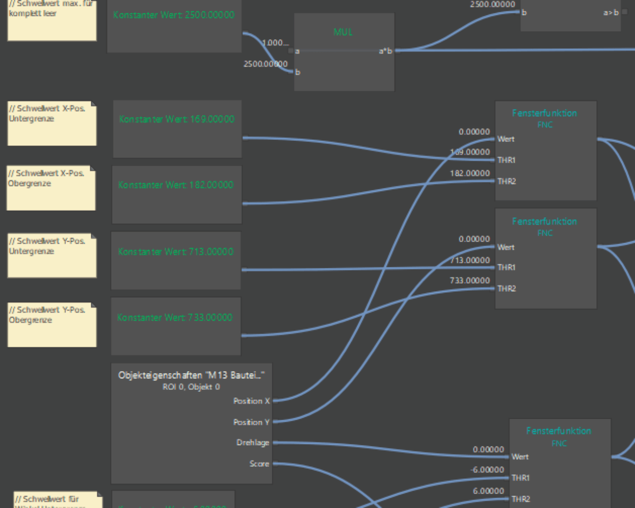635x508 pixels.
Task: Select the Konstanter Wert 733.00000 node
Action: pos(176,326)
